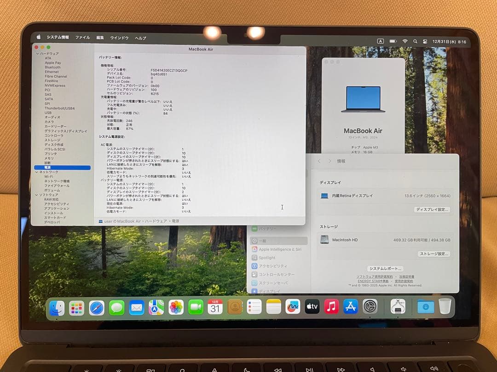Open Launchpad from the Dock
This screenshot has width=497, height=372.
[76, 307]
